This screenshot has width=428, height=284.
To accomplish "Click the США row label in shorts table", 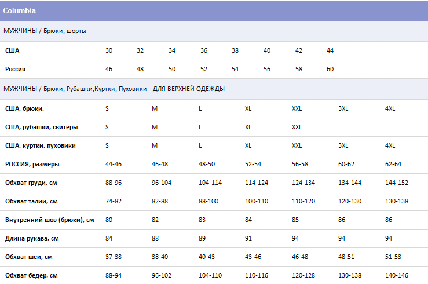I will [x=12, y=50].
